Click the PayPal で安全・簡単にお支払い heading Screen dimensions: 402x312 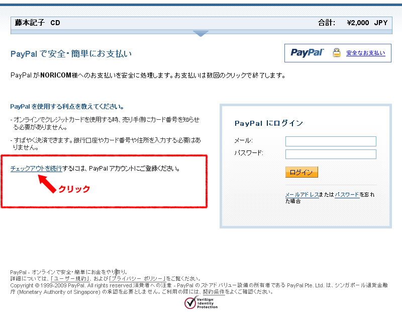click(x=71, y=53)
